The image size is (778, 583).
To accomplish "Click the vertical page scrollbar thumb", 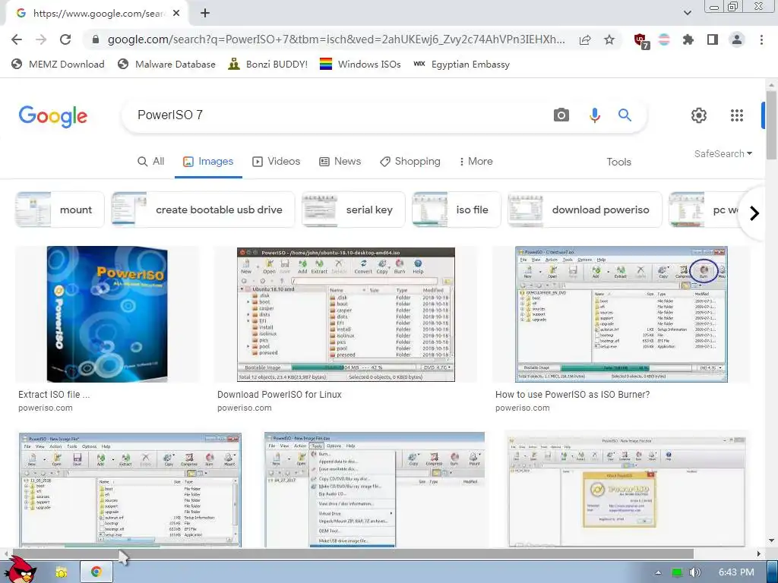I will 771,125.
